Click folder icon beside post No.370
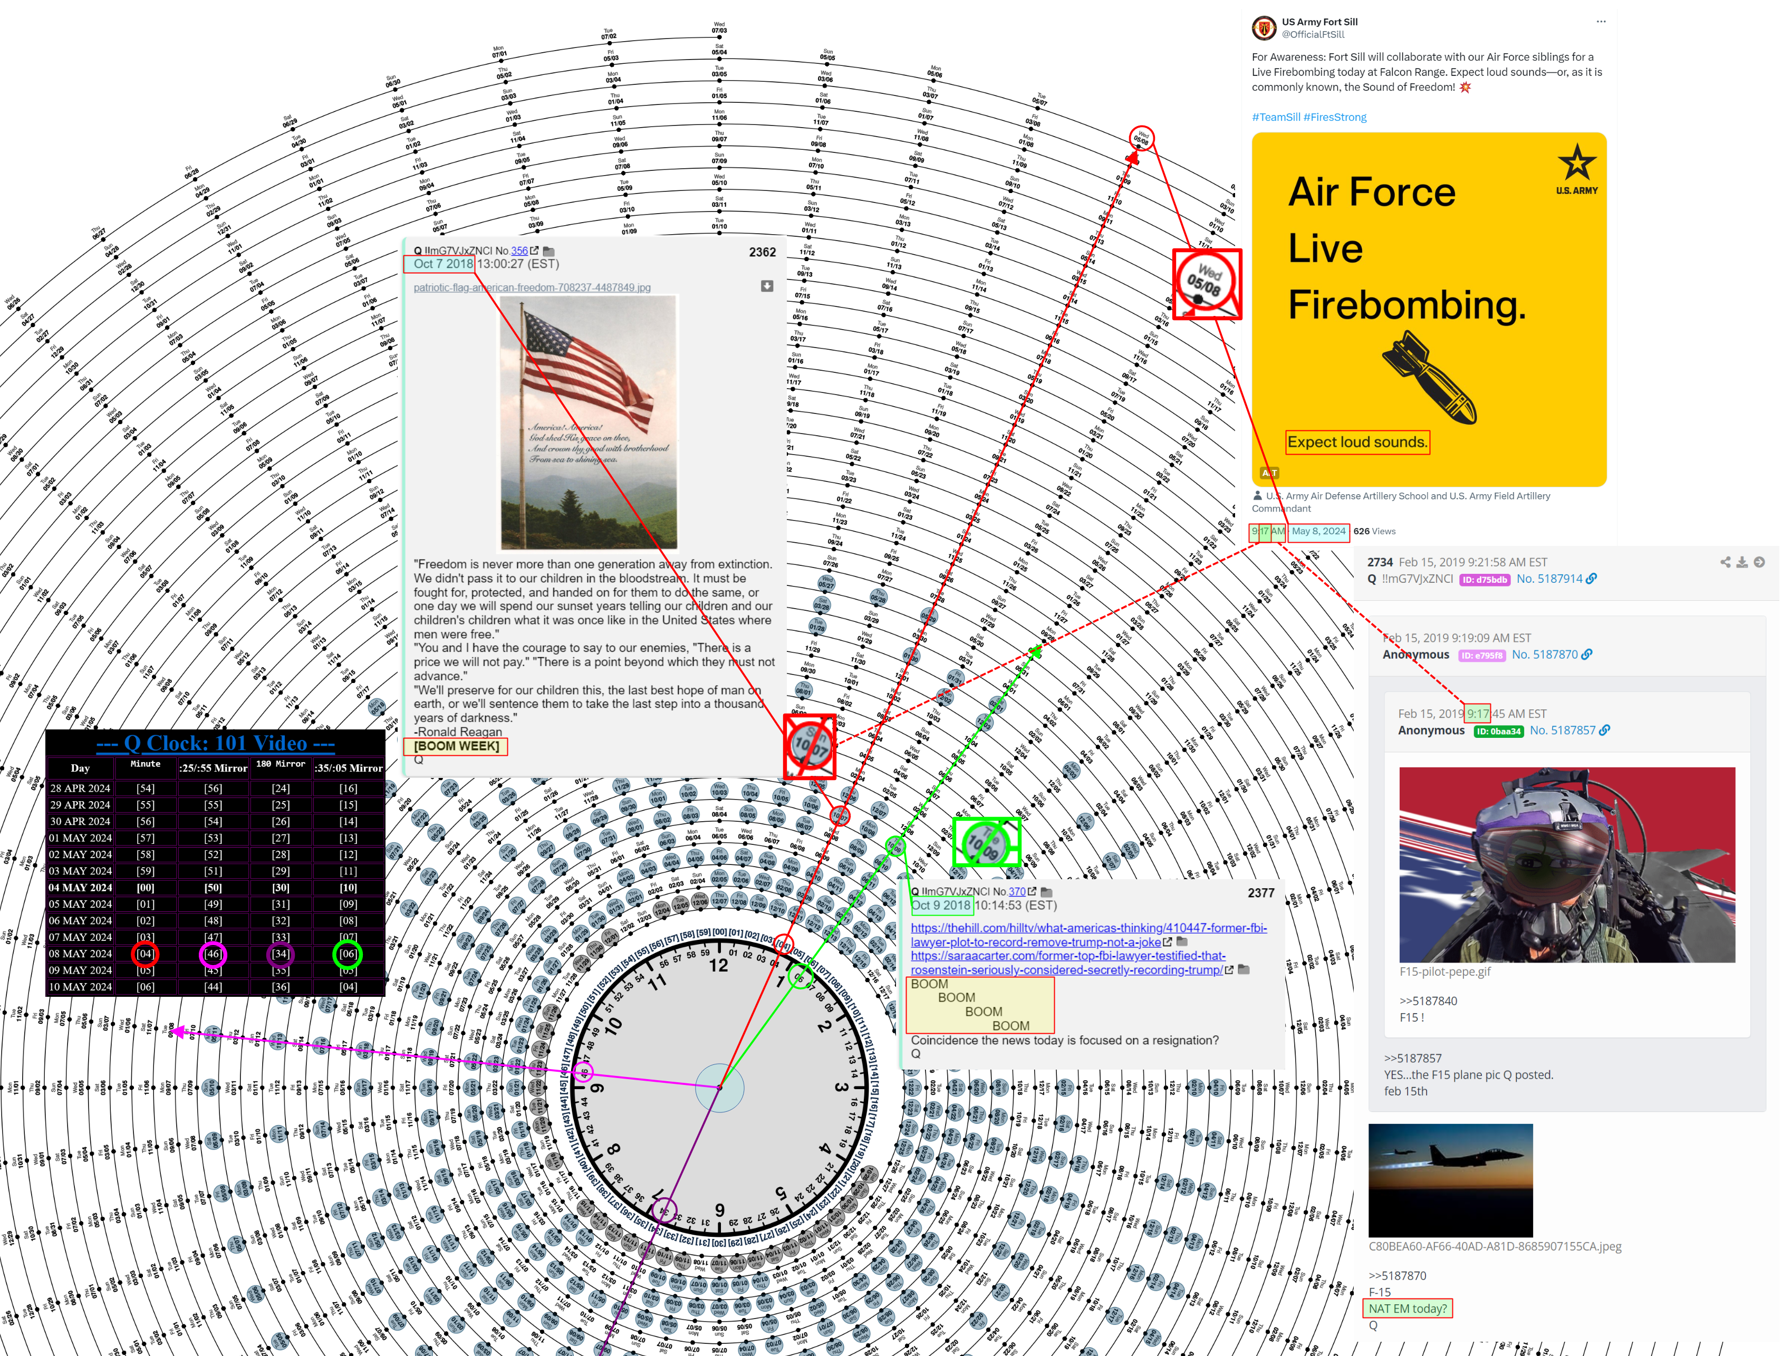The width and height of the screenshot is (1792, 1356). click(x=1046, y=892)
